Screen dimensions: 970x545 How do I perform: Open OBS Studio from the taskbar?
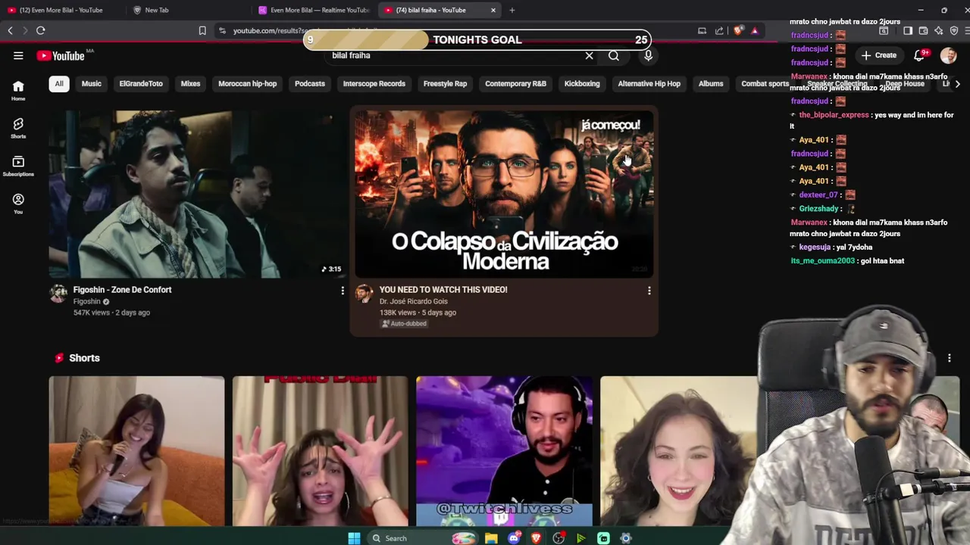559,538
